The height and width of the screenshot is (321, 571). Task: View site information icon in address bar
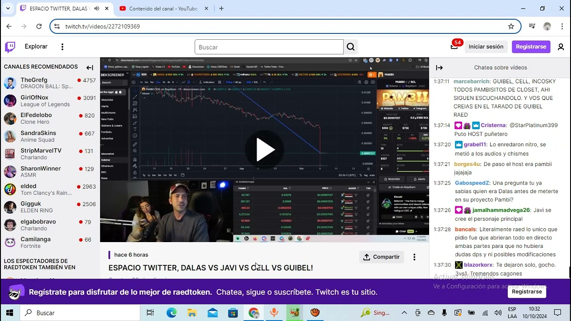pos(57,26)
